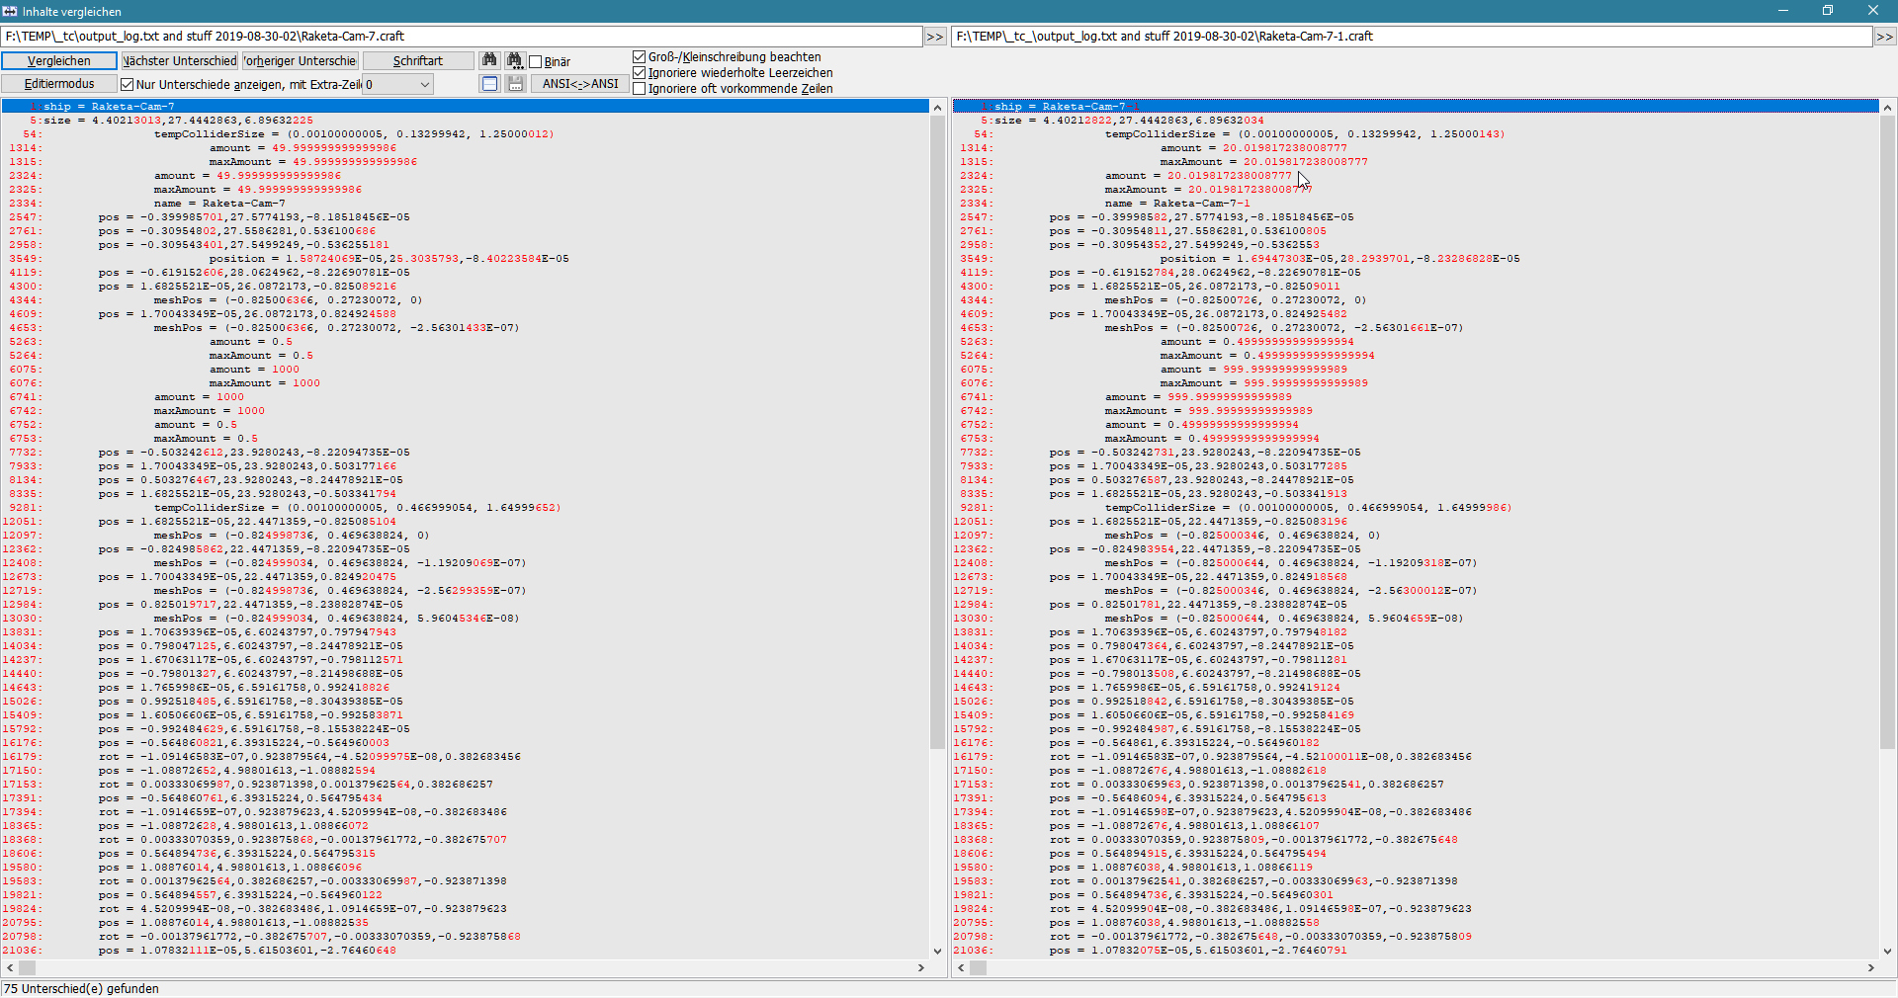Image resolution: width=1898 pixels, height=998 pixels.
Task: Find next match with second binoculars icon
Action: pos(515,60)
